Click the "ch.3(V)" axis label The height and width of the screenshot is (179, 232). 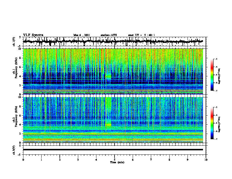tap(14, 150)
